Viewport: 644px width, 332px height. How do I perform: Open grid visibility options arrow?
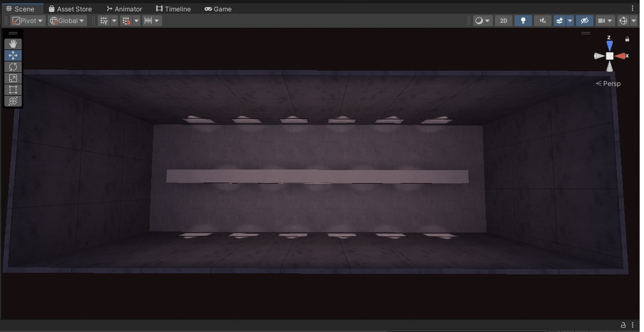tap(114, 21)
